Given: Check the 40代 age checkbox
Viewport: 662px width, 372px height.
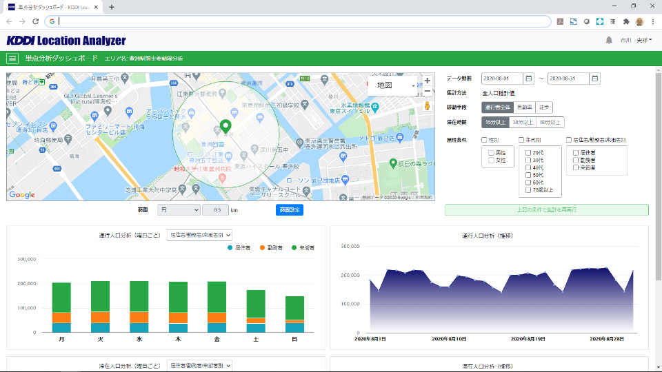Looking at the screenshot, I should click(x=528, y=168).
